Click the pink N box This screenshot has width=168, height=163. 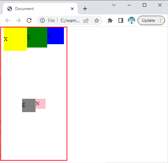[40, 104]
